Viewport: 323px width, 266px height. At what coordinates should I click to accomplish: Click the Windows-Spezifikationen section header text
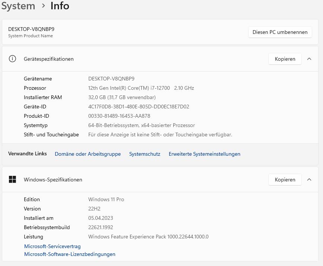pos(53,180)
